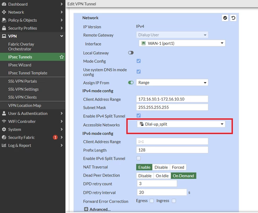This screenshot has width=258, height=213.
Task: Click the Security Profiles lock icon
Action: coord(4,28)
